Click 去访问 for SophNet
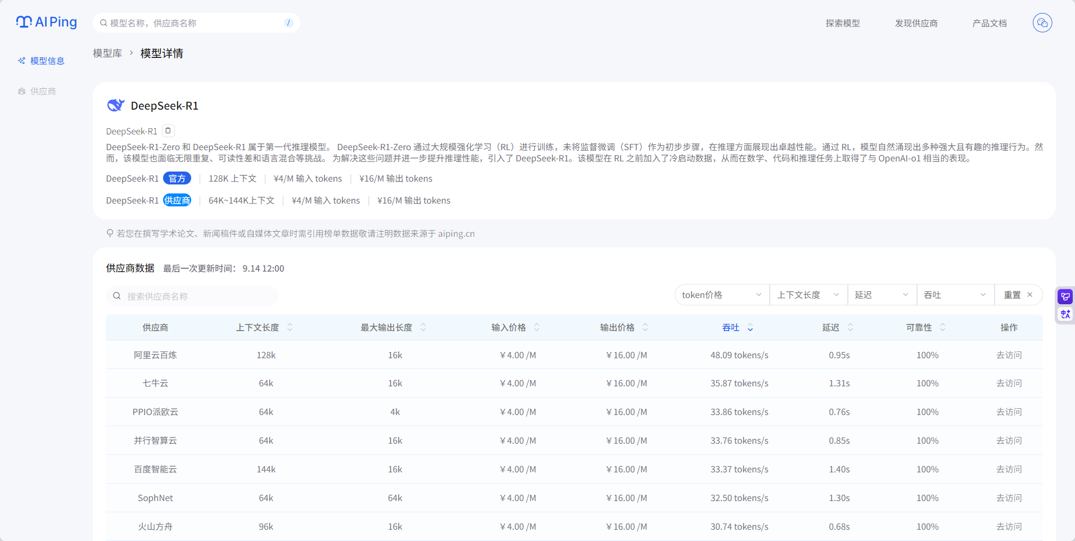The image size is (1075, 541). pos(1009,498)
